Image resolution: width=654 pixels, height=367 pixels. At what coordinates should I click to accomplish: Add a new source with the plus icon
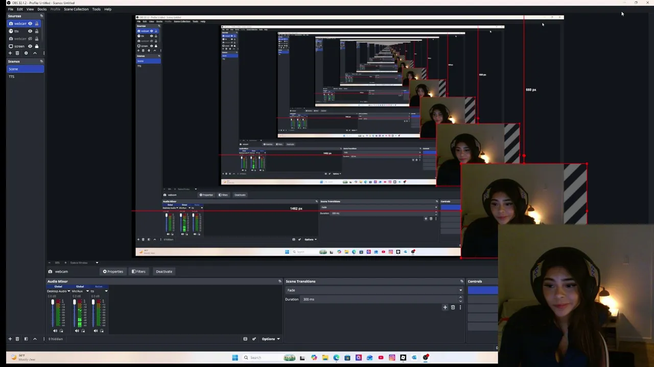pos(10,53)
